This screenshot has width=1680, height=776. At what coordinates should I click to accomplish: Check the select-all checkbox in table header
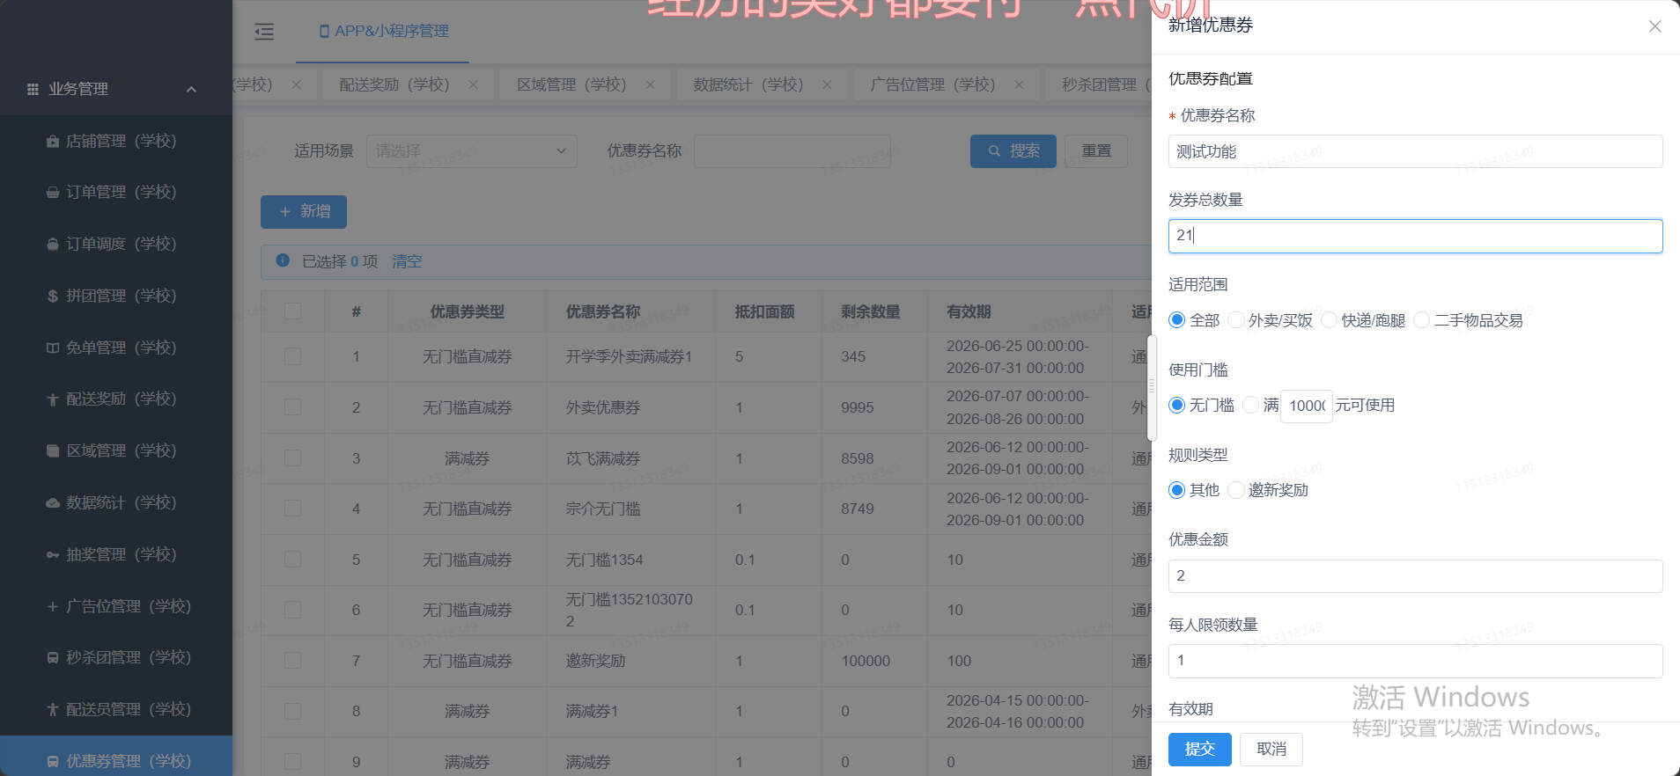292,311
